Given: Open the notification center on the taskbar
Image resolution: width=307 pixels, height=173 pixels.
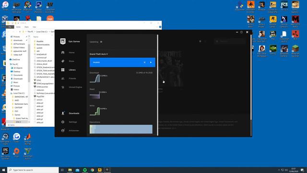Looking at the screenshot, I should point(303,170).
